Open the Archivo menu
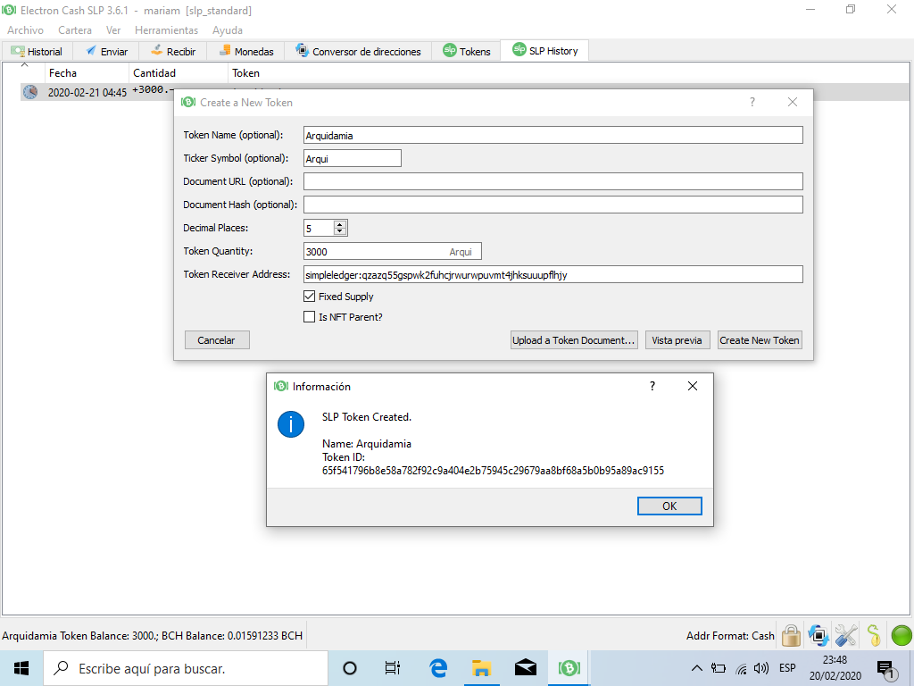 (25, 29)
